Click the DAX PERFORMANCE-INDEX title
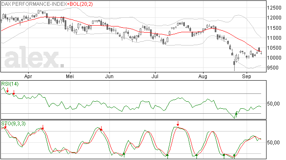Viewport: 286px width, 160px height. [34, 4]
